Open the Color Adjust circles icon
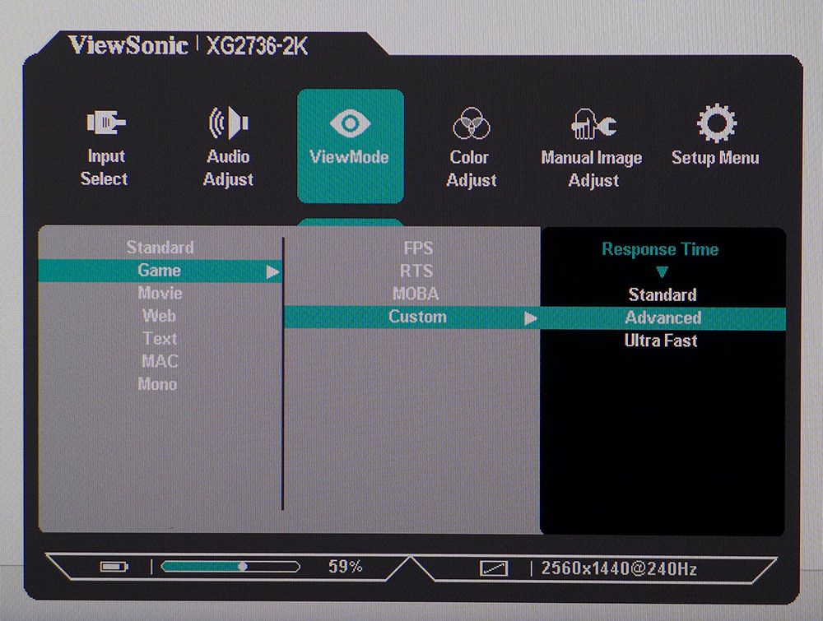 (471, 123)
